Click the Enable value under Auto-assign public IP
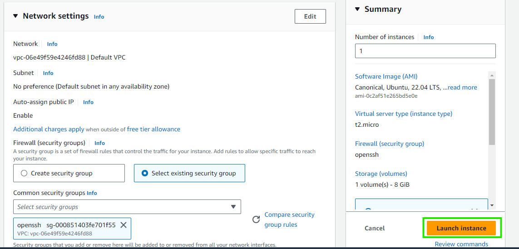The height and width of the screenshot is (249, 519). tap(23, 115)
